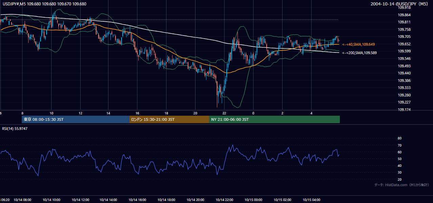Image resolution: width=433 pixels, height=203 pixels.
Task: Click the RSI scale value 60
Action: pyautogui.click(x=399, y=152)
